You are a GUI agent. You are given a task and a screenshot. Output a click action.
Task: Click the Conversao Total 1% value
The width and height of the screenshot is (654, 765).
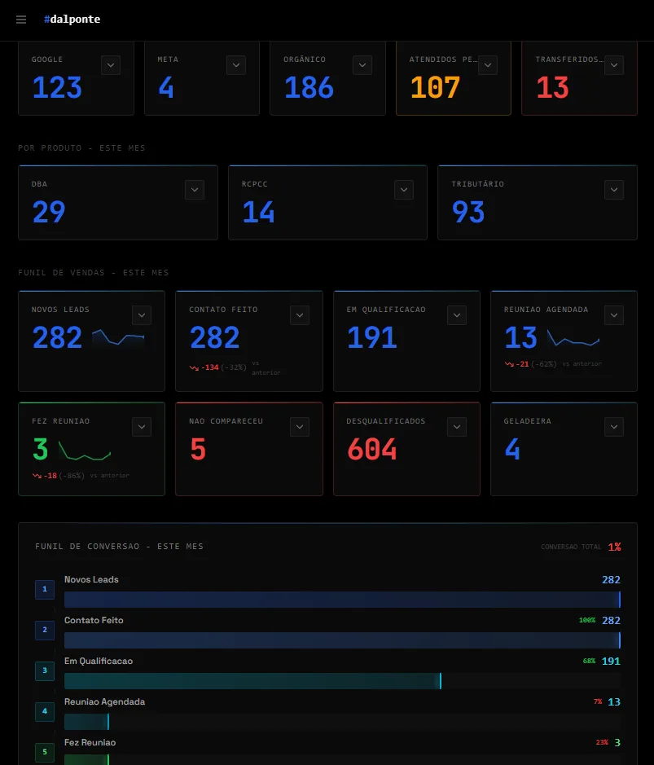[x=614, y=547]
